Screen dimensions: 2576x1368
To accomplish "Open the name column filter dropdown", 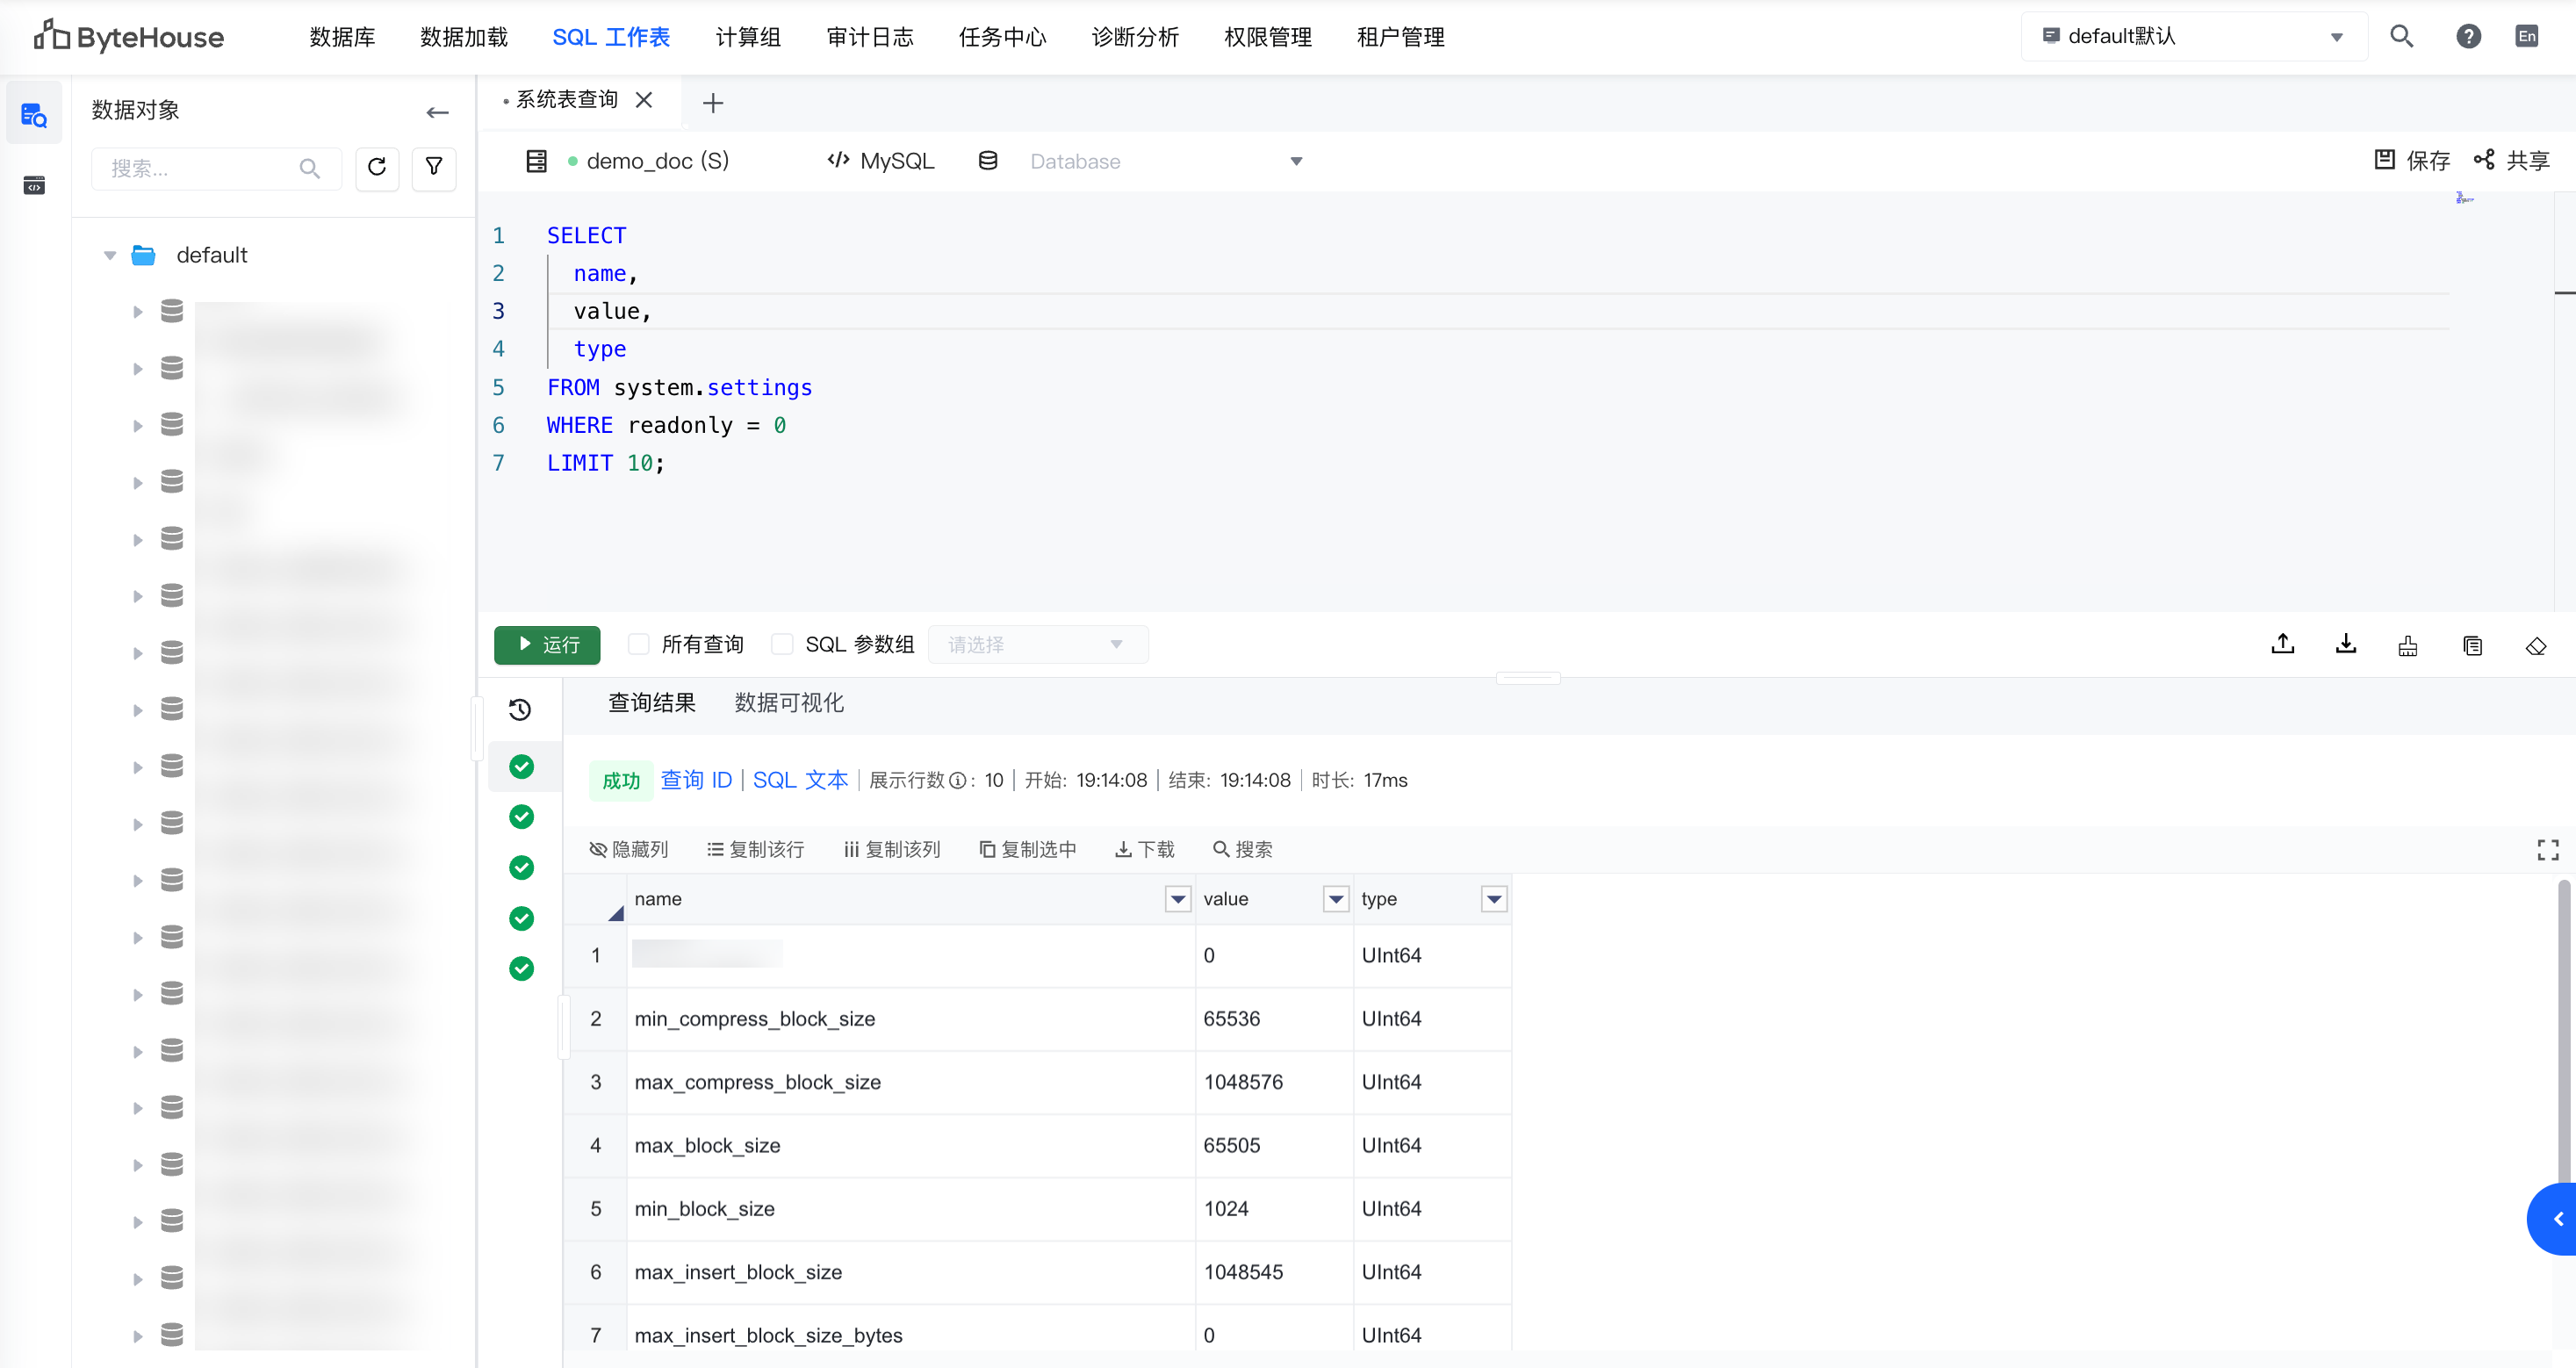I will (1178, 899).
